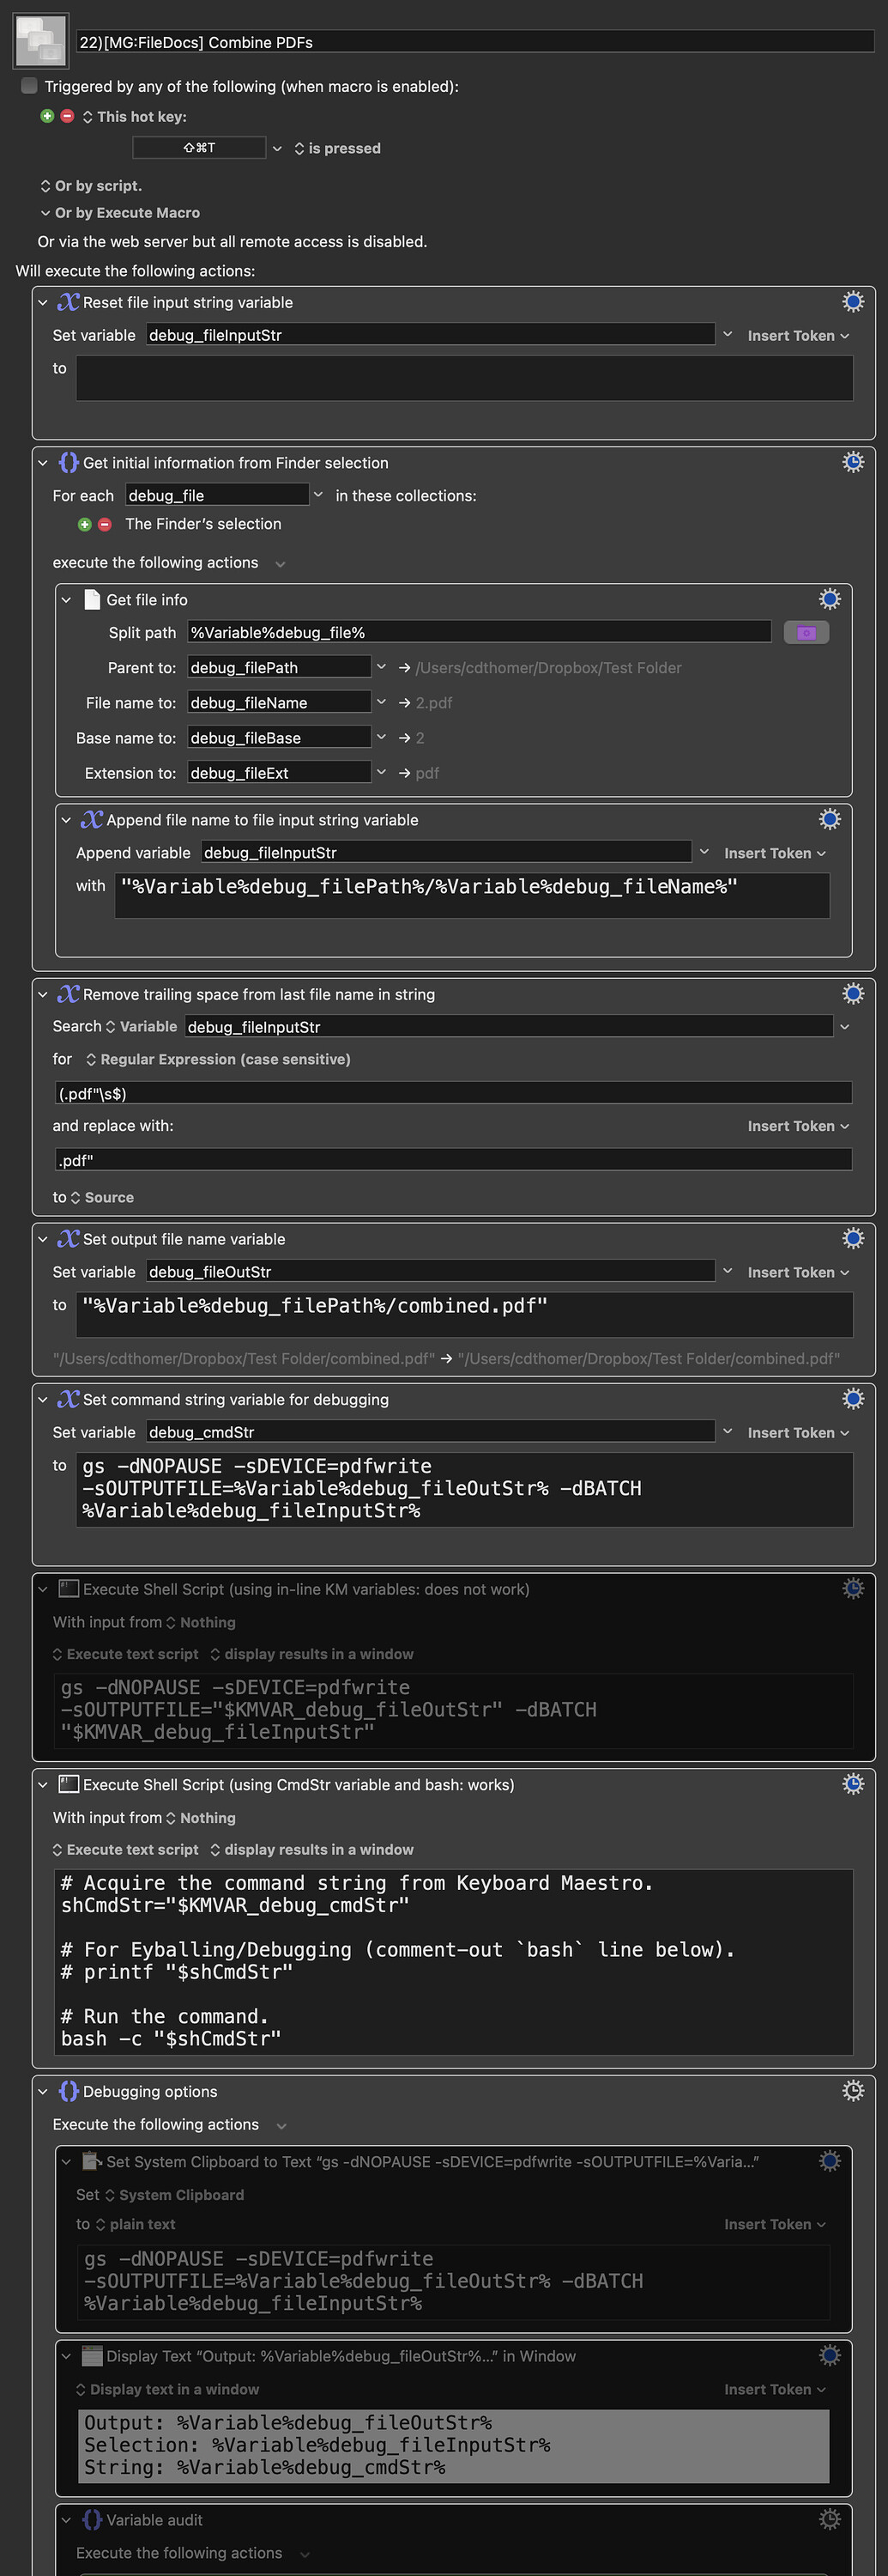Image resolution: width=888 pixels, height=2576 pixels.
Task: Change 'With input from Nothing' in working script
Action: pos(201,1818)
